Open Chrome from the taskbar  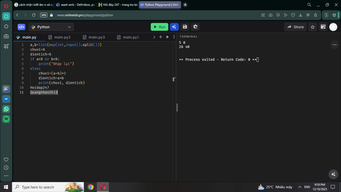click(91, 187)
